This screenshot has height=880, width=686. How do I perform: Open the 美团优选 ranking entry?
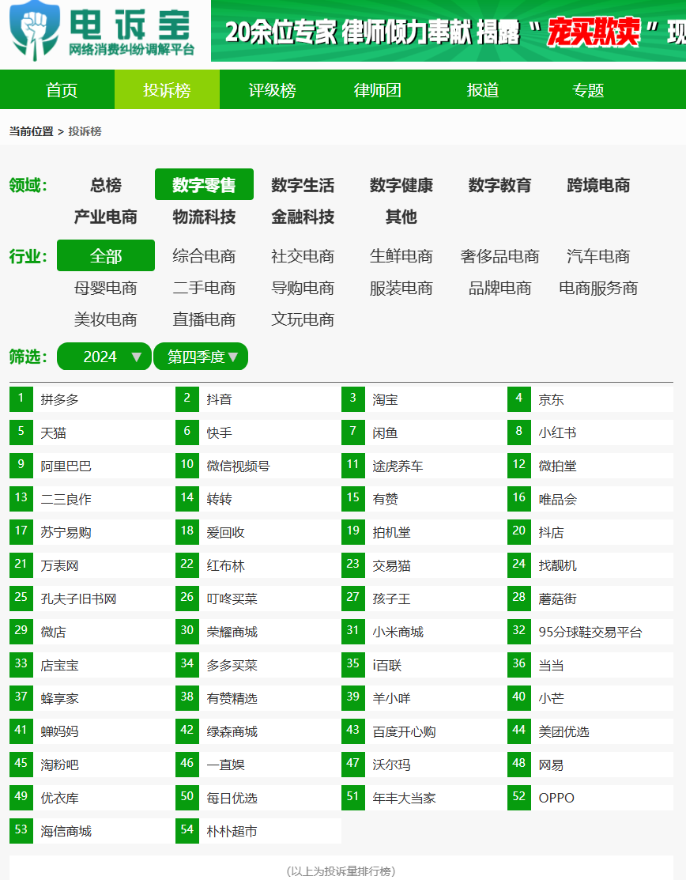click(563, 732)
